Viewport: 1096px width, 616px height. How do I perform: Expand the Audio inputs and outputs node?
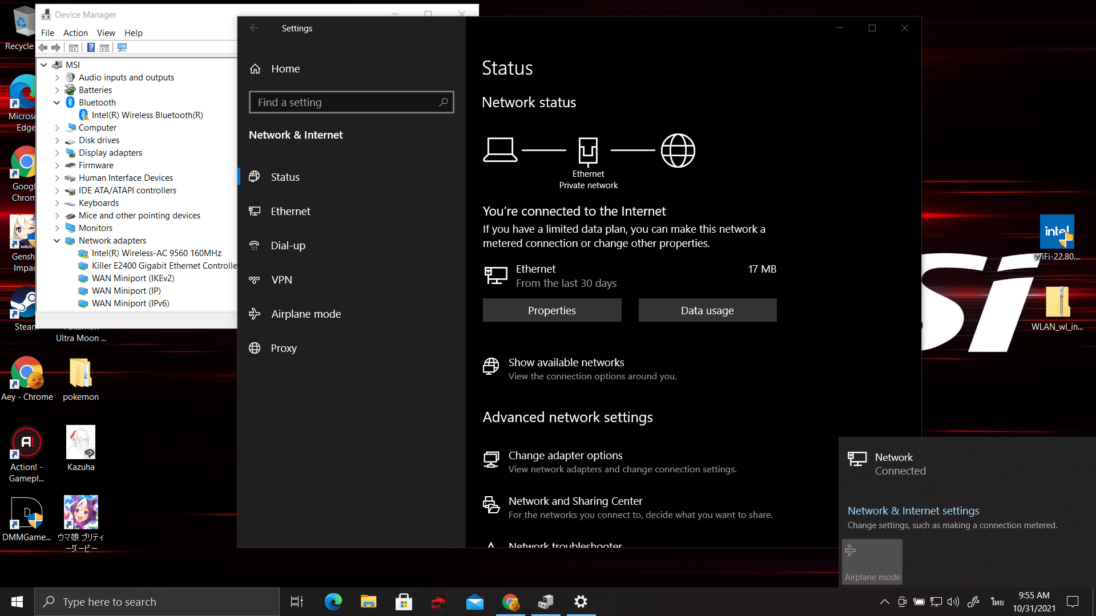[x=57, y=78]
